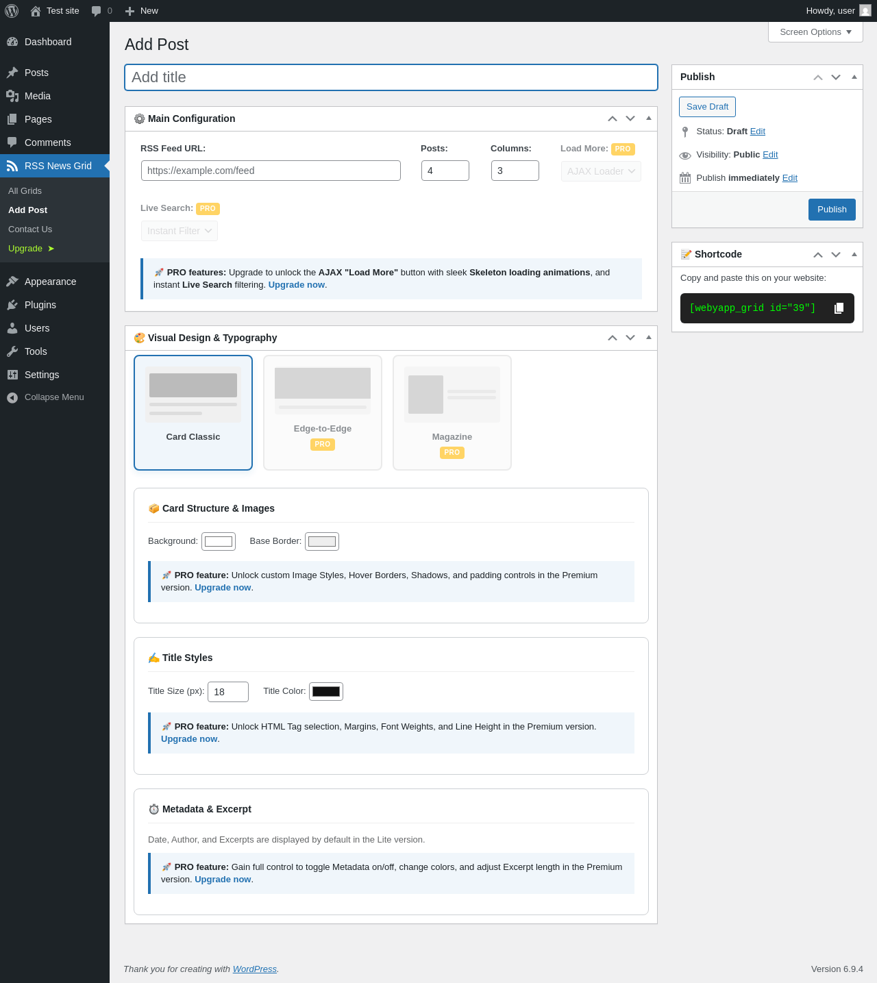Open the Instant Filter dropdown
The image size is (877, 983).
tap(180, 231)
